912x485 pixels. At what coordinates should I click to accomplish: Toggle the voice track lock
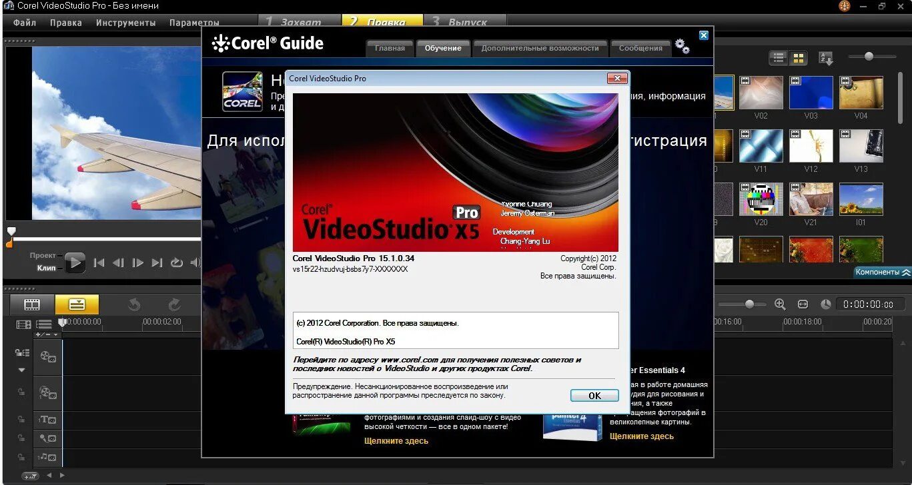click(21, 438)
